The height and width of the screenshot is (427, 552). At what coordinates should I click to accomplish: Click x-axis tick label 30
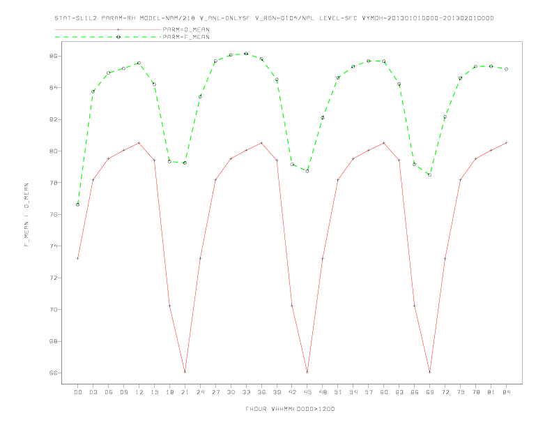point(231,392)
